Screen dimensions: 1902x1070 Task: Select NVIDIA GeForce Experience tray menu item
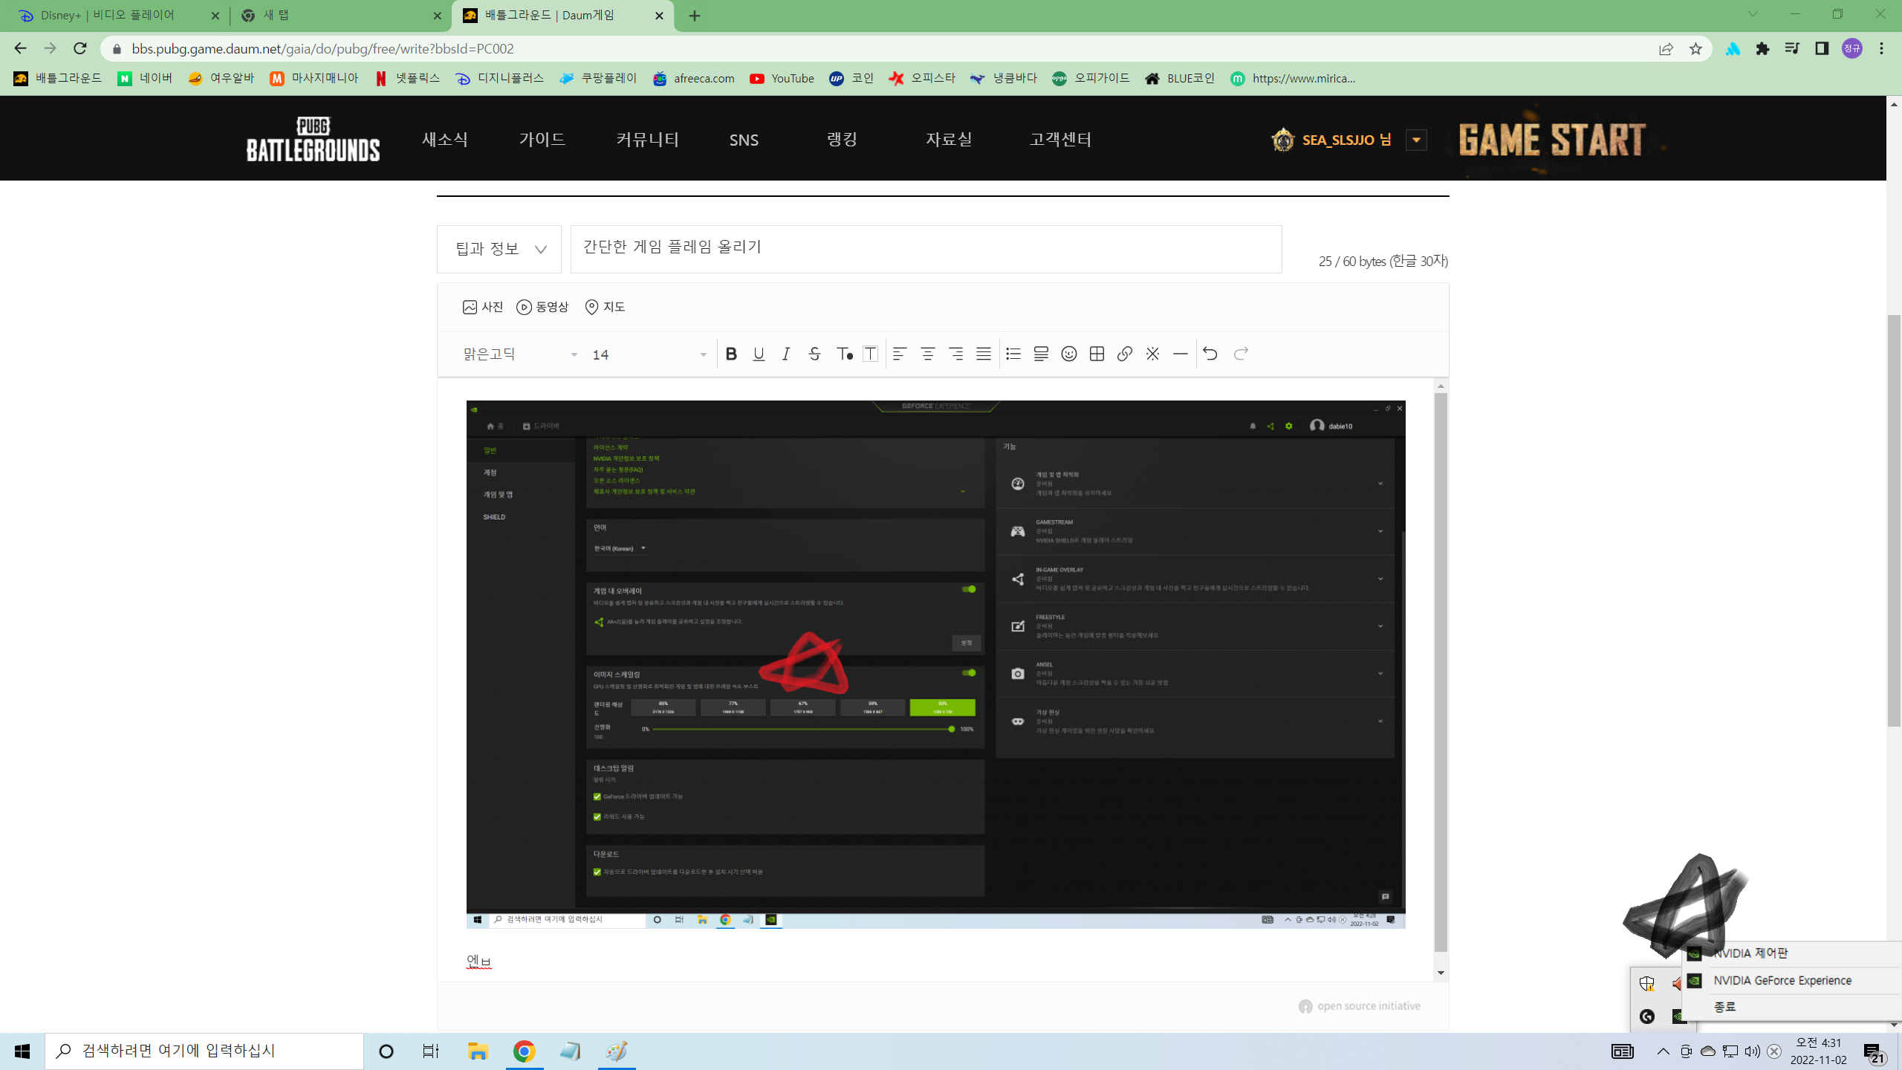point(1792,980)
